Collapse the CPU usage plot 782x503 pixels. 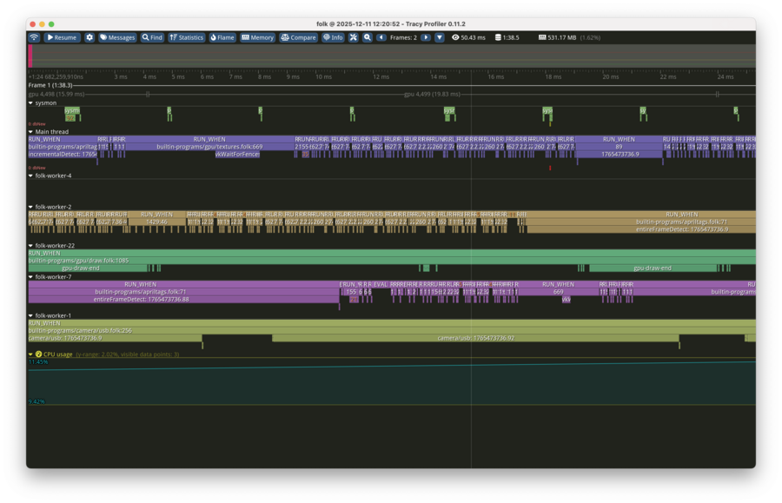point(31,354)
